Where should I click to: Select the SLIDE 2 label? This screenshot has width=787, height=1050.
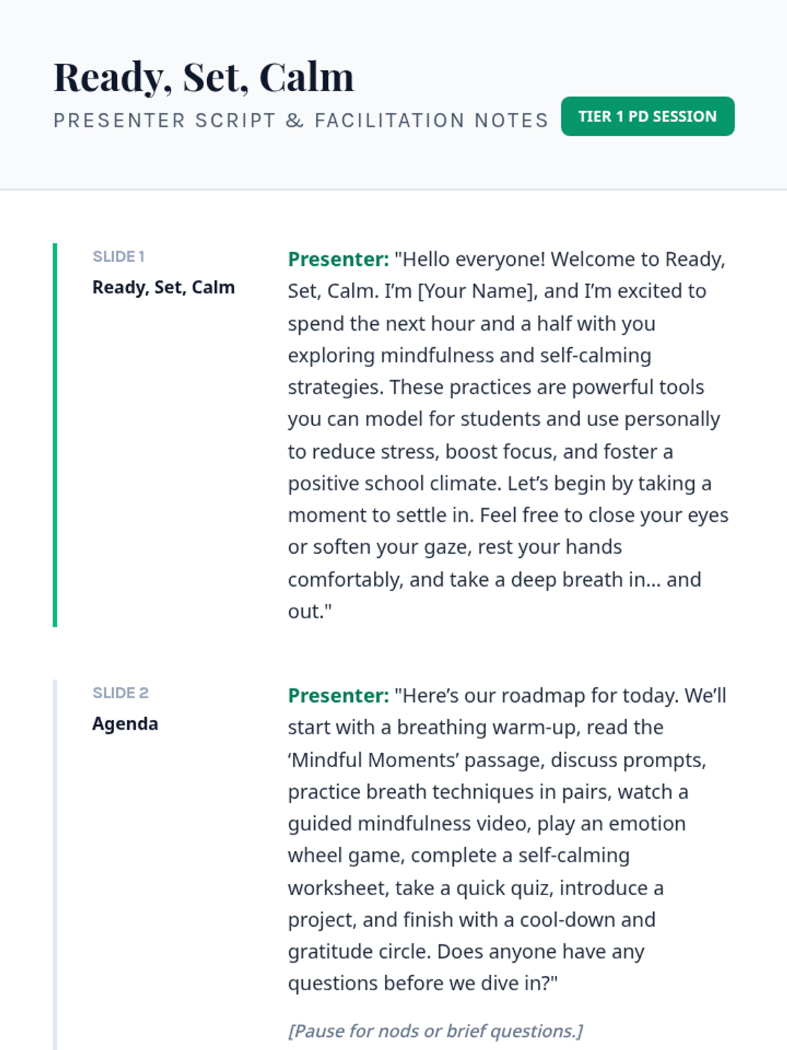click(121, 693)
